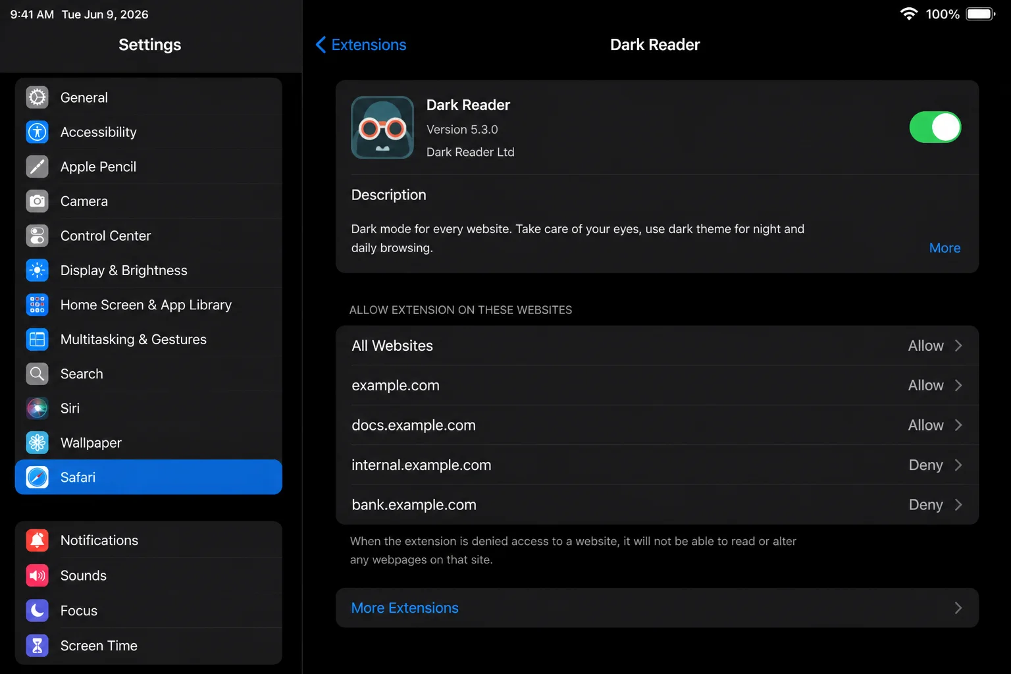Tap the Control Center icon
This screenshot has height=674, width=1011.
pyautogui.click(x=38, y=236)
